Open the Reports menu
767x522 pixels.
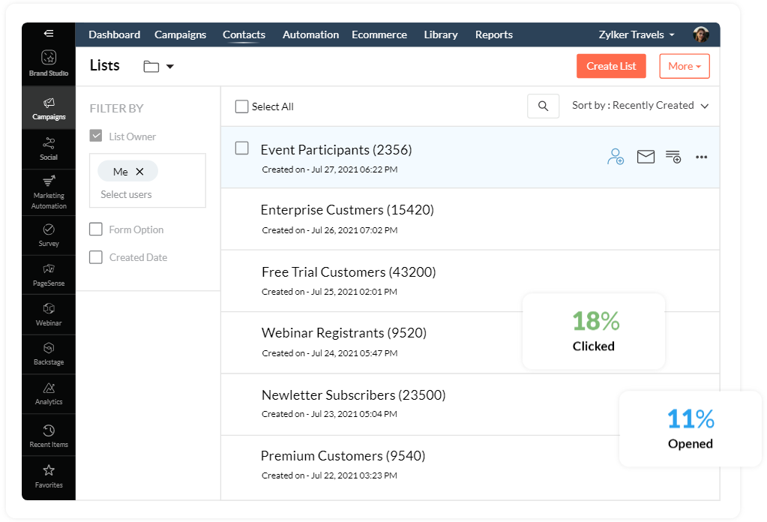[494, 34]
